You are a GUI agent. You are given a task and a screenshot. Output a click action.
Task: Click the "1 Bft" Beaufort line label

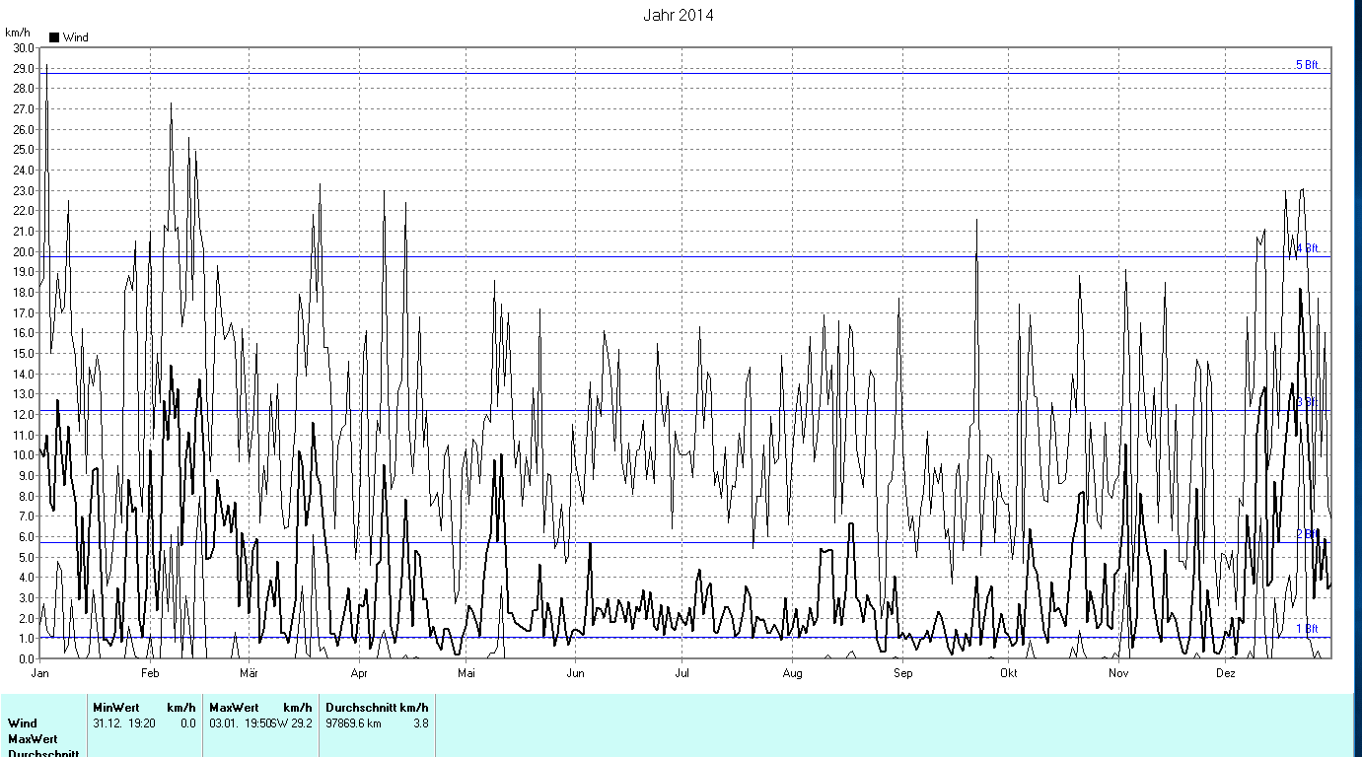pyautogui.click(x=1307, y=629)
